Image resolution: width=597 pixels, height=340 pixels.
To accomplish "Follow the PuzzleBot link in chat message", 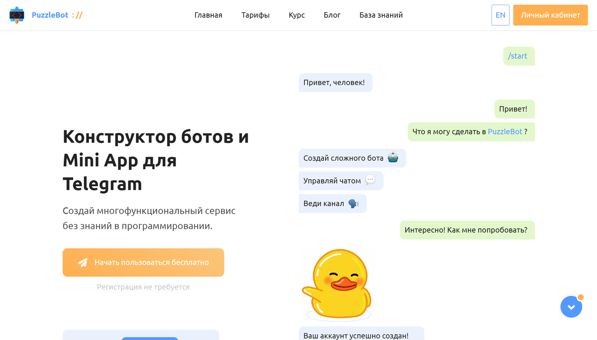I will pyautogui.click(x=504, y=131).
